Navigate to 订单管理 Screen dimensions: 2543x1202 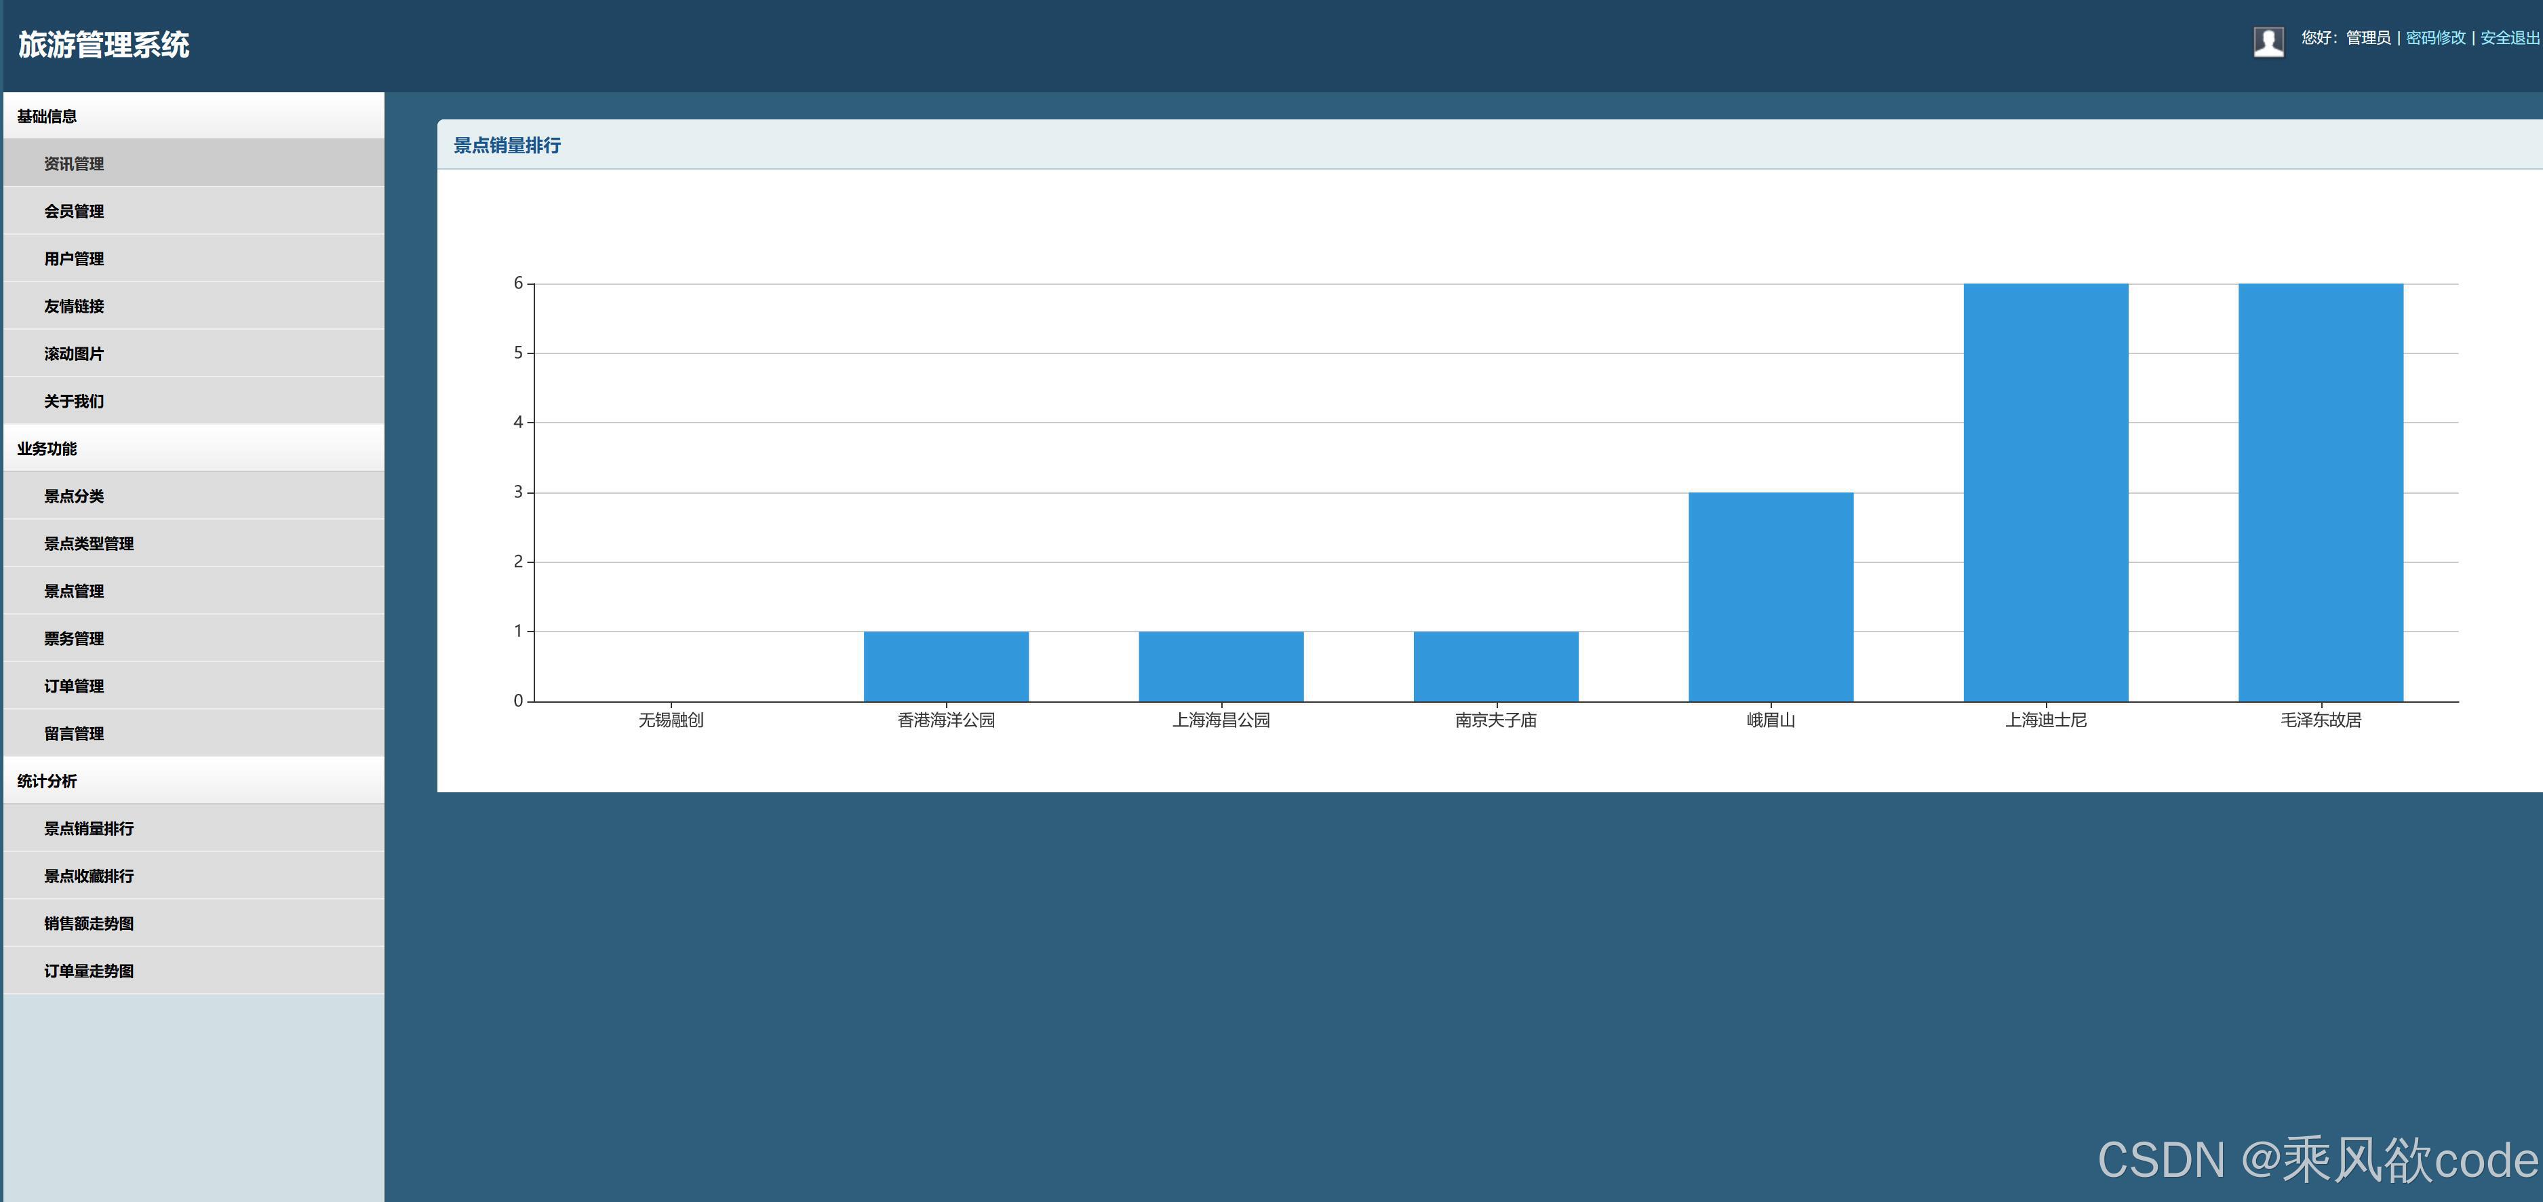pos(74,685)
